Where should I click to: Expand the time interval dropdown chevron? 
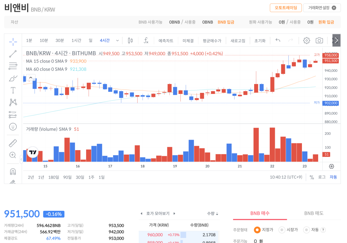pyautogui.click(x=118, y=41)
